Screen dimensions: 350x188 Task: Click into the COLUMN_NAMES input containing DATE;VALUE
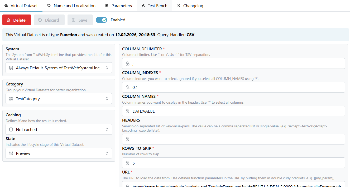pyautogui.click(x=232, y=111)
